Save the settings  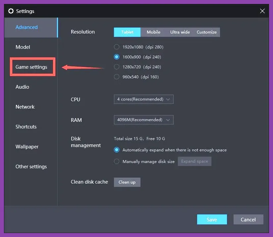coord(212,219)
